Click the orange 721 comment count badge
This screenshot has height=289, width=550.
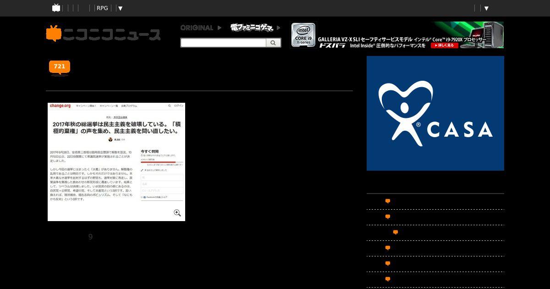[60, 67]
